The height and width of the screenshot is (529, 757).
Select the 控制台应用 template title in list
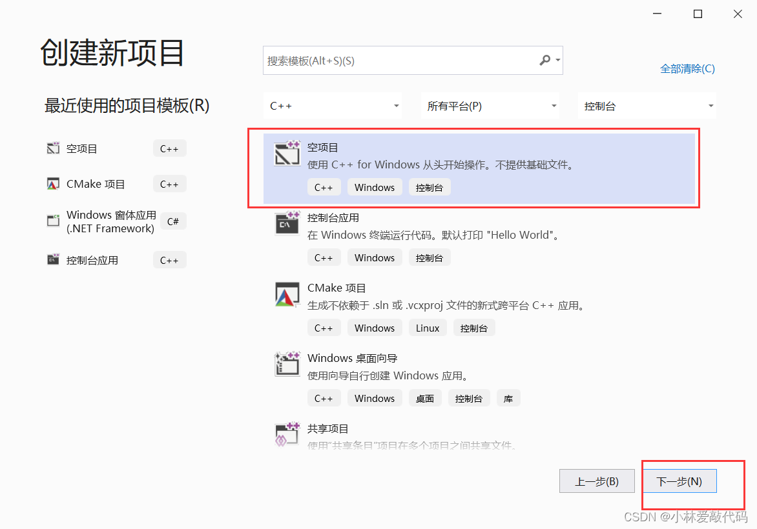coord(333,218)
